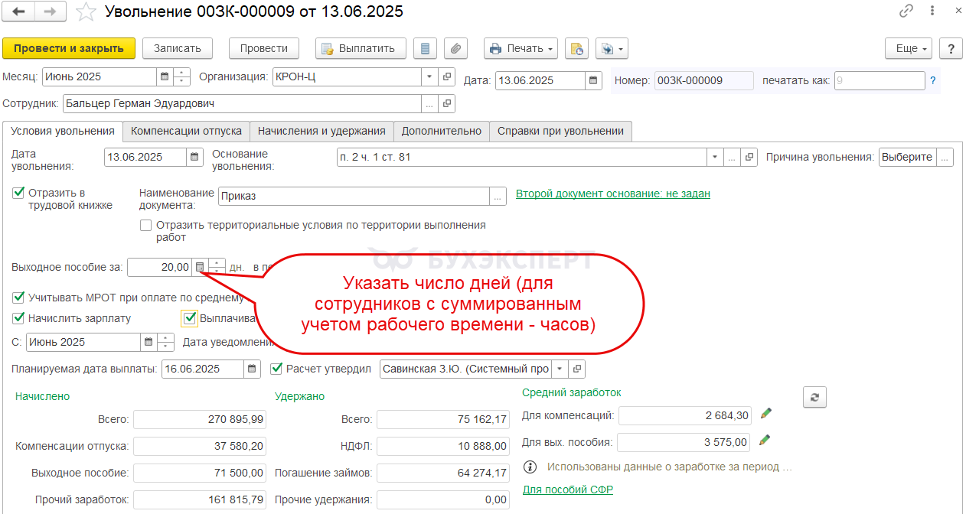966x514 pixels.
Task: Open calendar picker for Дата увольнения
Action: 195,157
